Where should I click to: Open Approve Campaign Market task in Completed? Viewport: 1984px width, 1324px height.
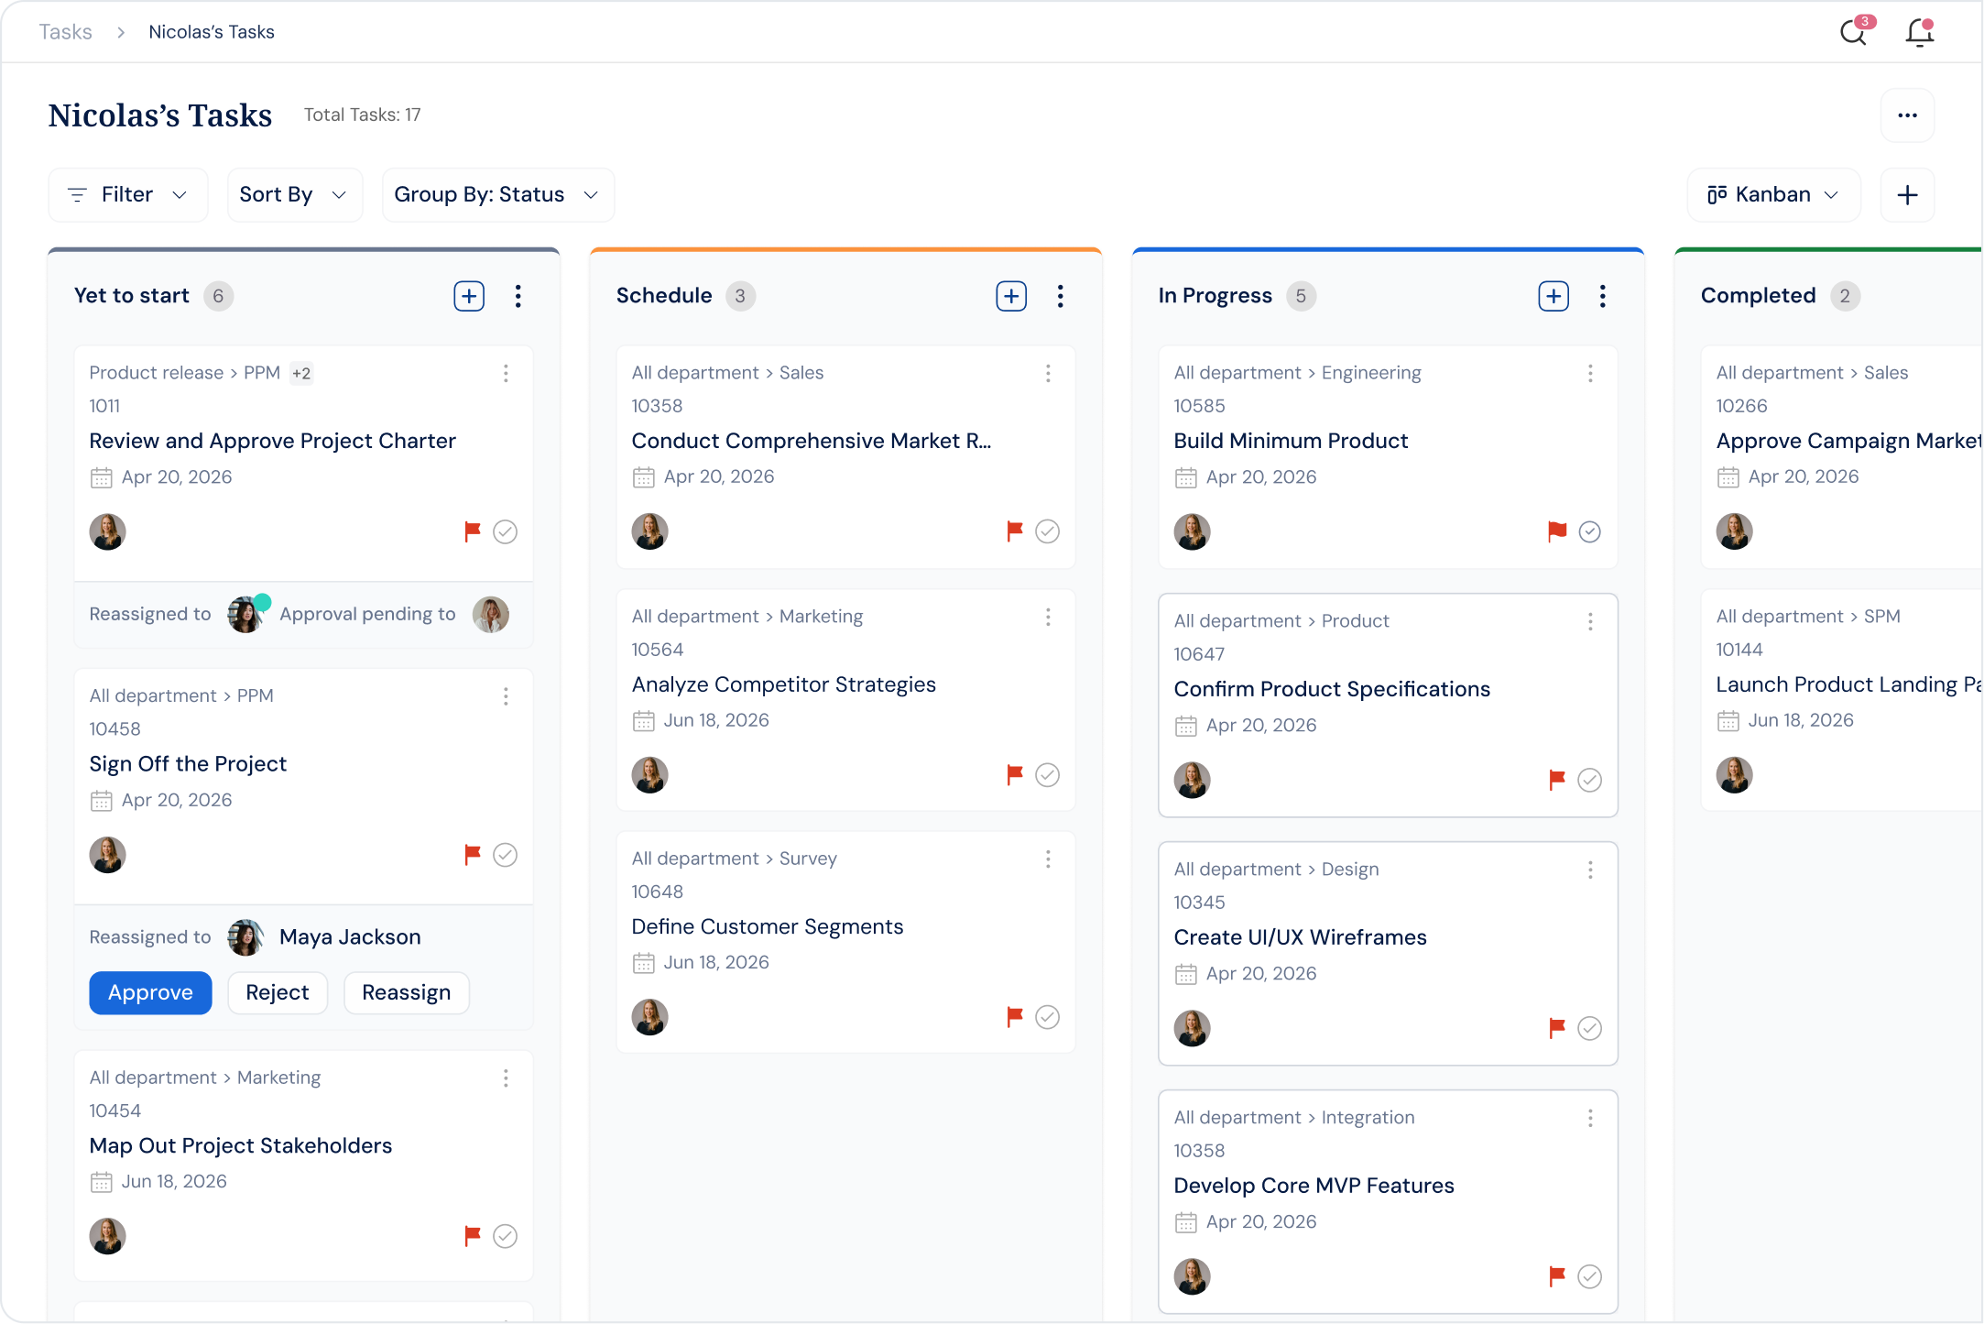(1848, 441)
